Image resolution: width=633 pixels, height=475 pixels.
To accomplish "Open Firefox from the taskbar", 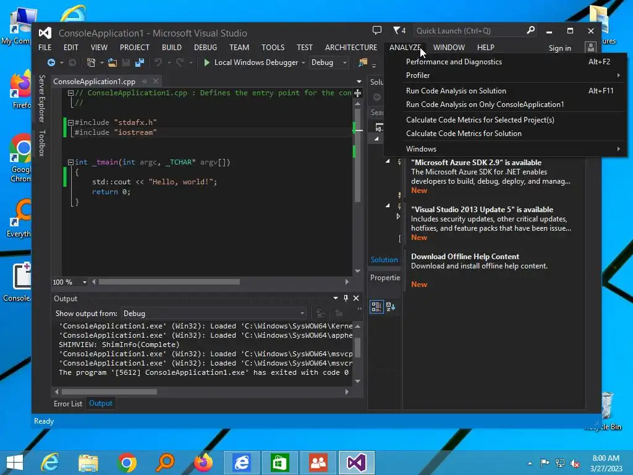I will click(x=203, y=463).
